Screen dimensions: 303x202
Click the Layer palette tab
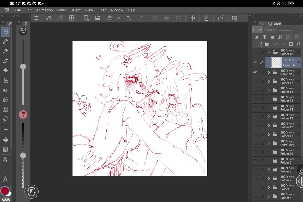[275, 23]
